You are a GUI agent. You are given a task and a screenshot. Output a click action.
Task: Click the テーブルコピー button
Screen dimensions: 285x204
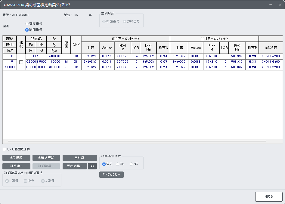point(111,175)
